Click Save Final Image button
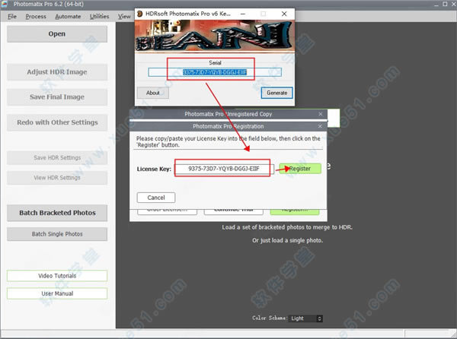This screenshot has height=339, width=457. point(57,97)
